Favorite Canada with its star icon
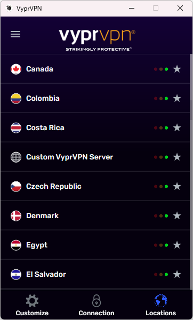The height and width of the screenshot is (320, 193). tap(177, 69)
